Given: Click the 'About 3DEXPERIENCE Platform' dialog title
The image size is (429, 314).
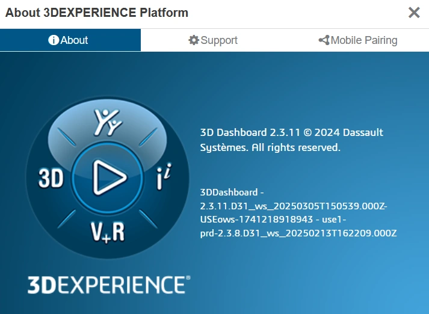Looking at the screenshot, I should click(97, 13).
